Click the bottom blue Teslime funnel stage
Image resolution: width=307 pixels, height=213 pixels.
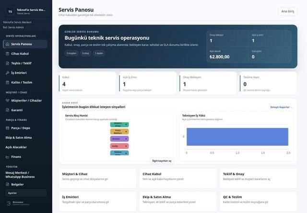tap(119, 153)
